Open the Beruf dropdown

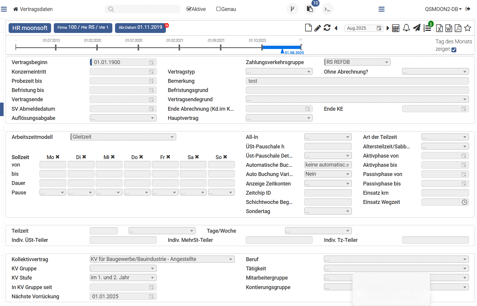(396, 259)
